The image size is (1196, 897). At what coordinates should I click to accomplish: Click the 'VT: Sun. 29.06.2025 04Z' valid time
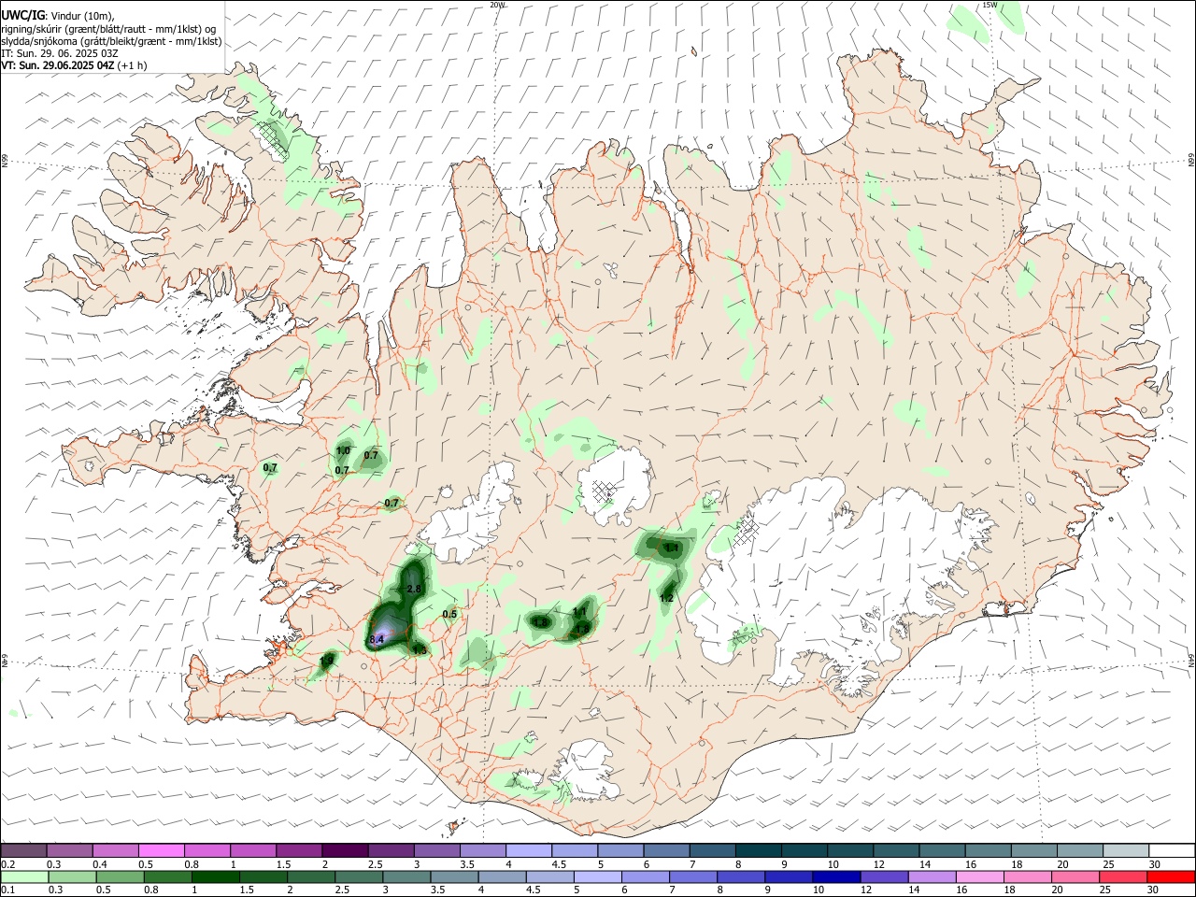tap(57, 65)
